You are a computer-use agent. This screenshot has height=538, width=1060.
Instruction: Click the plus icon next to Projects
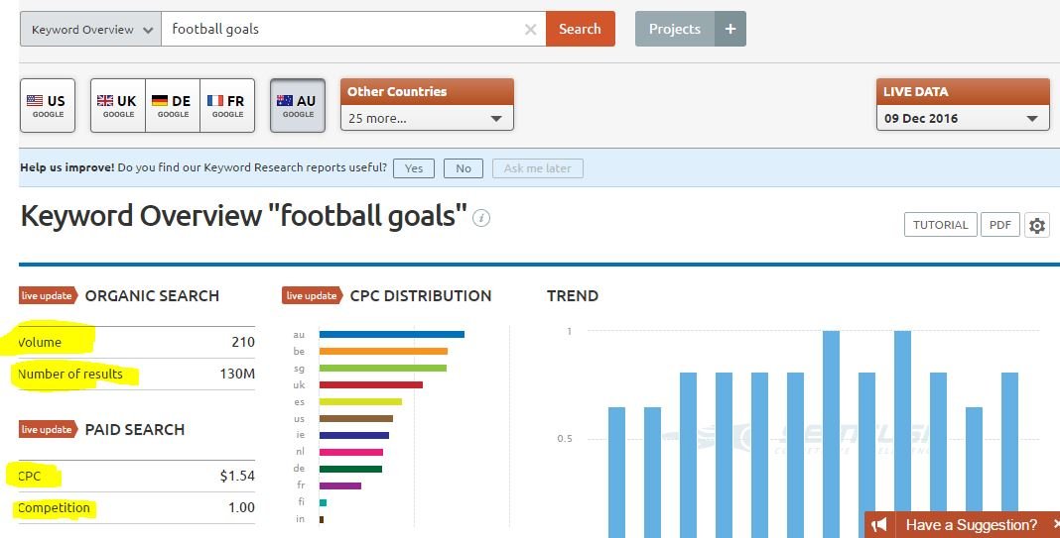(730, 29)
